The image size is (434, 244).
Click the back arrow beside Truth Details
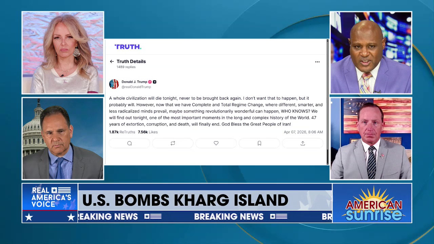(x=112, y=62)
